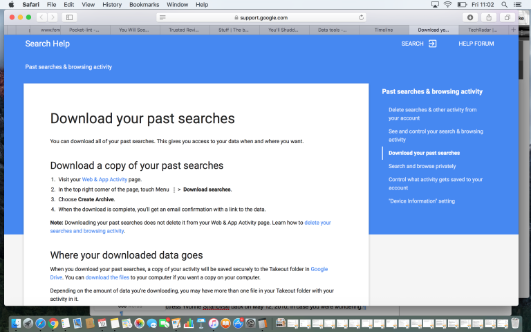The image size is (531, 332).
Task: Open Pages from the Dock
Action: 176,323
